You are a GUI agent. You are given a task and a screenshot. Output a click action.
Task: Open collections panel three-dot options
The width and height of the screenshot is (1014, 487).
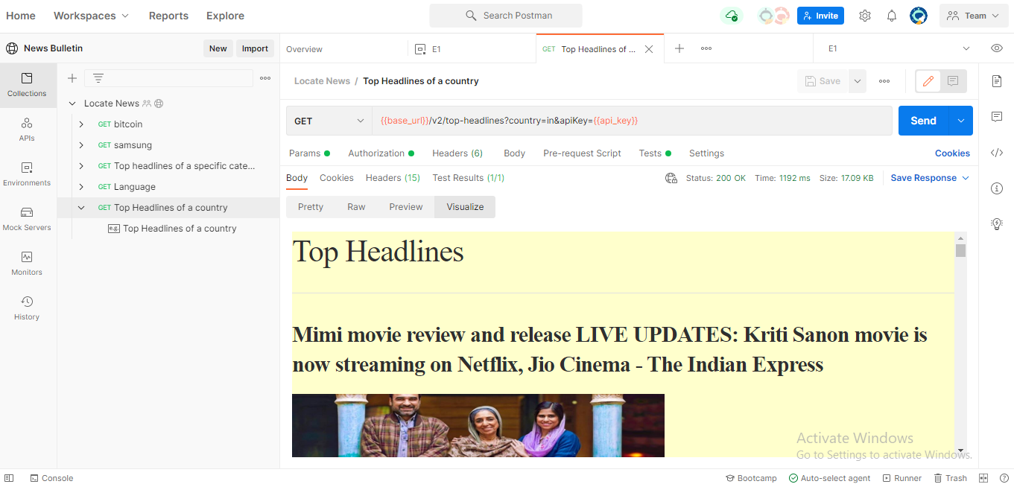pyautogui.click(x=265, y=78)
